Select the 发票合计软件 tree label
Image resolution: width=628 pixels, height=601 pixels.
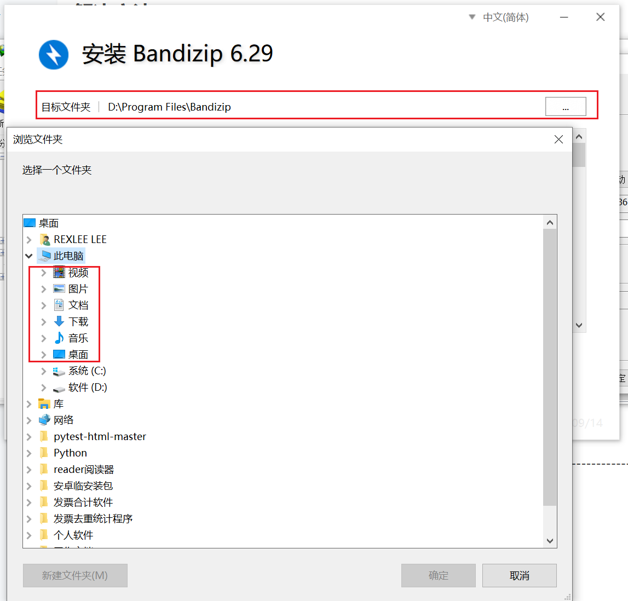[x=83, y=502]
